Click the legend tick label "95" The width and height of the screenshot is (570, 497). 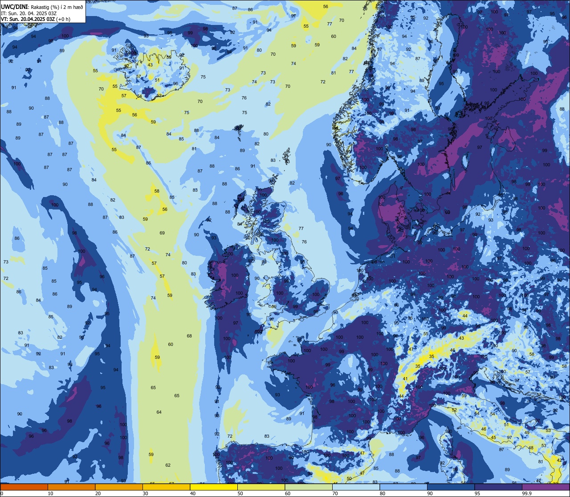(478, 493)
